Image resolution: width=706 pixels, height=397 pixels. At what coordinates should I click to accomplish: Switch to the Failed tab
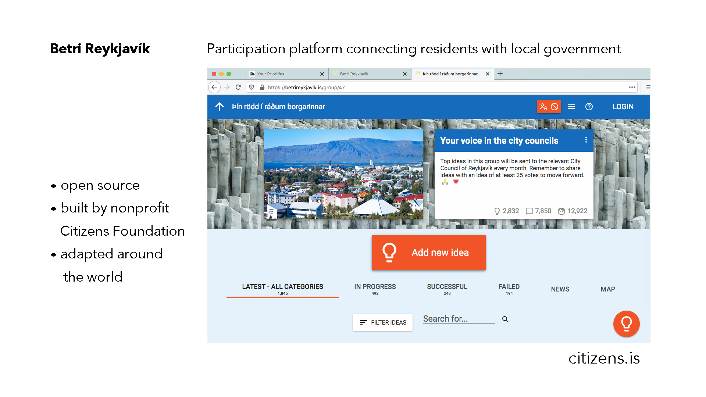tap(509, 289)
